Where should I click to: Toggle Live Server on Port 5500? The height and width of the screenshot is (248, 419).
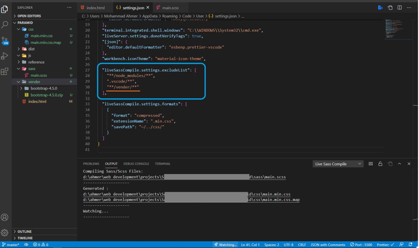point(361,245)
